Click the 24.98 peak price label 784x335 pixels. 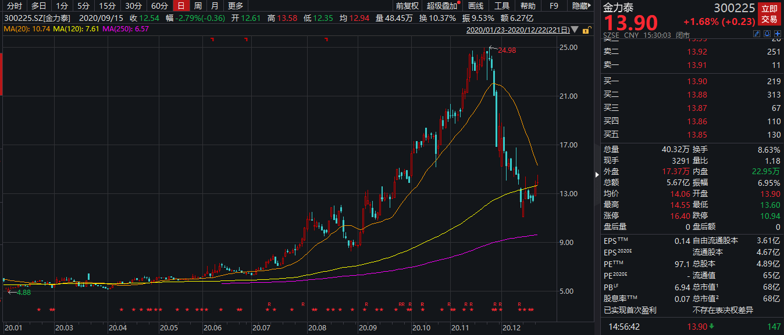[x=507, y=51]
